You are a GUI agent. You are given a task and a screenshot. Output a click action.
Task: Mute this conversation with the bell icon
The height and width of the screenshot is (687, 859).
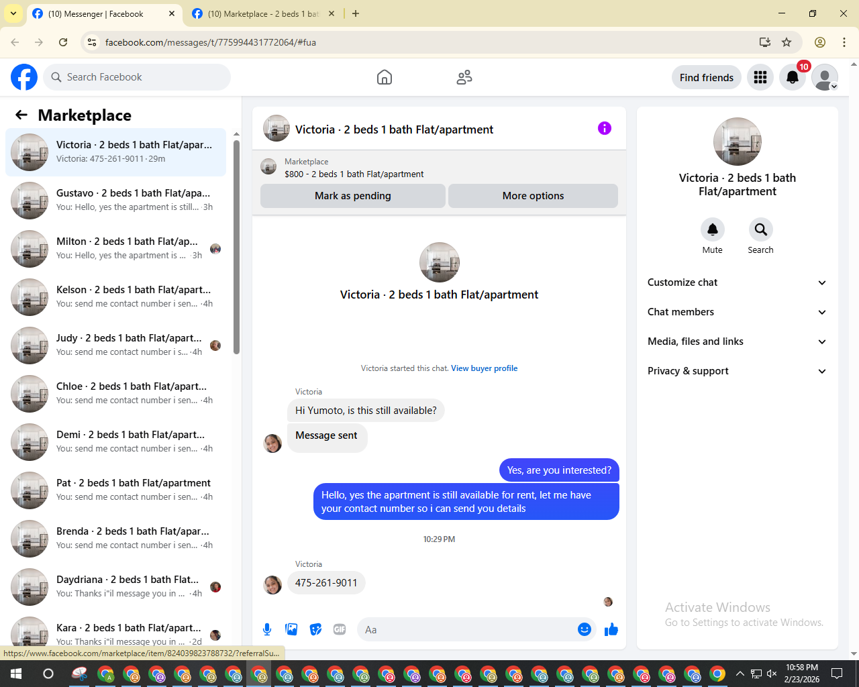tap(713, 229)
